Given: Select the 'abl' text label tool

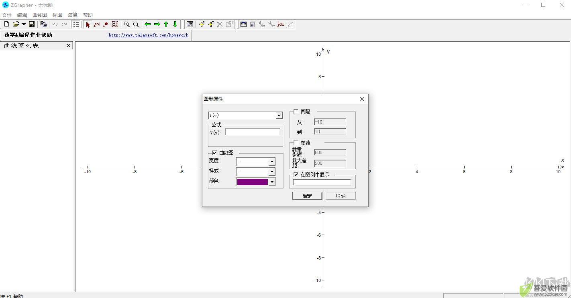Looking at the screenshot, I should [97, 24].
